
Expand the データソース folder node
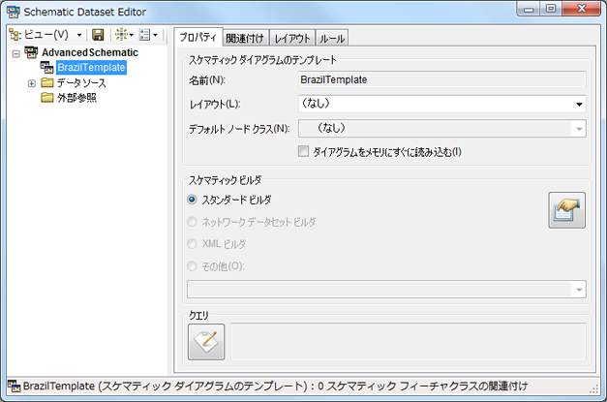[32, 83]
